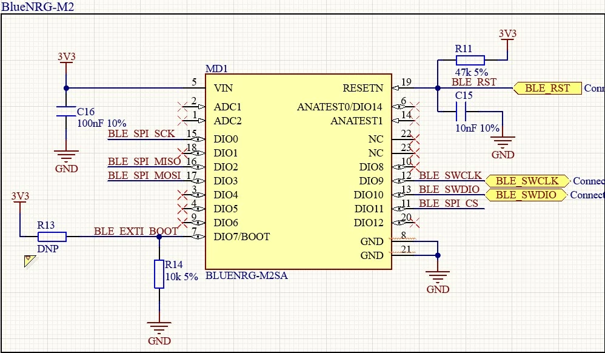Click the C15 designator text

point(464,95)
